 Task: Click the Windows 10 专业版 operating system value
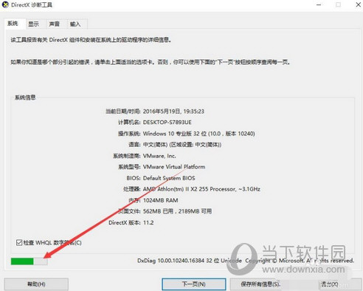(x=199, y=134)
